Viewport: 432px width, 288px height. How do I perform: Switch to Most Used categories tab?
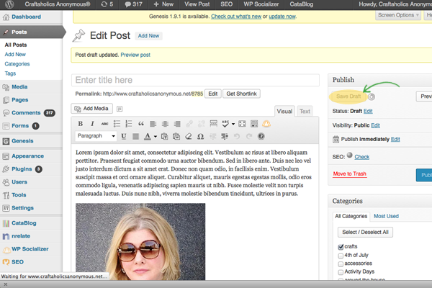pos(386,216)
